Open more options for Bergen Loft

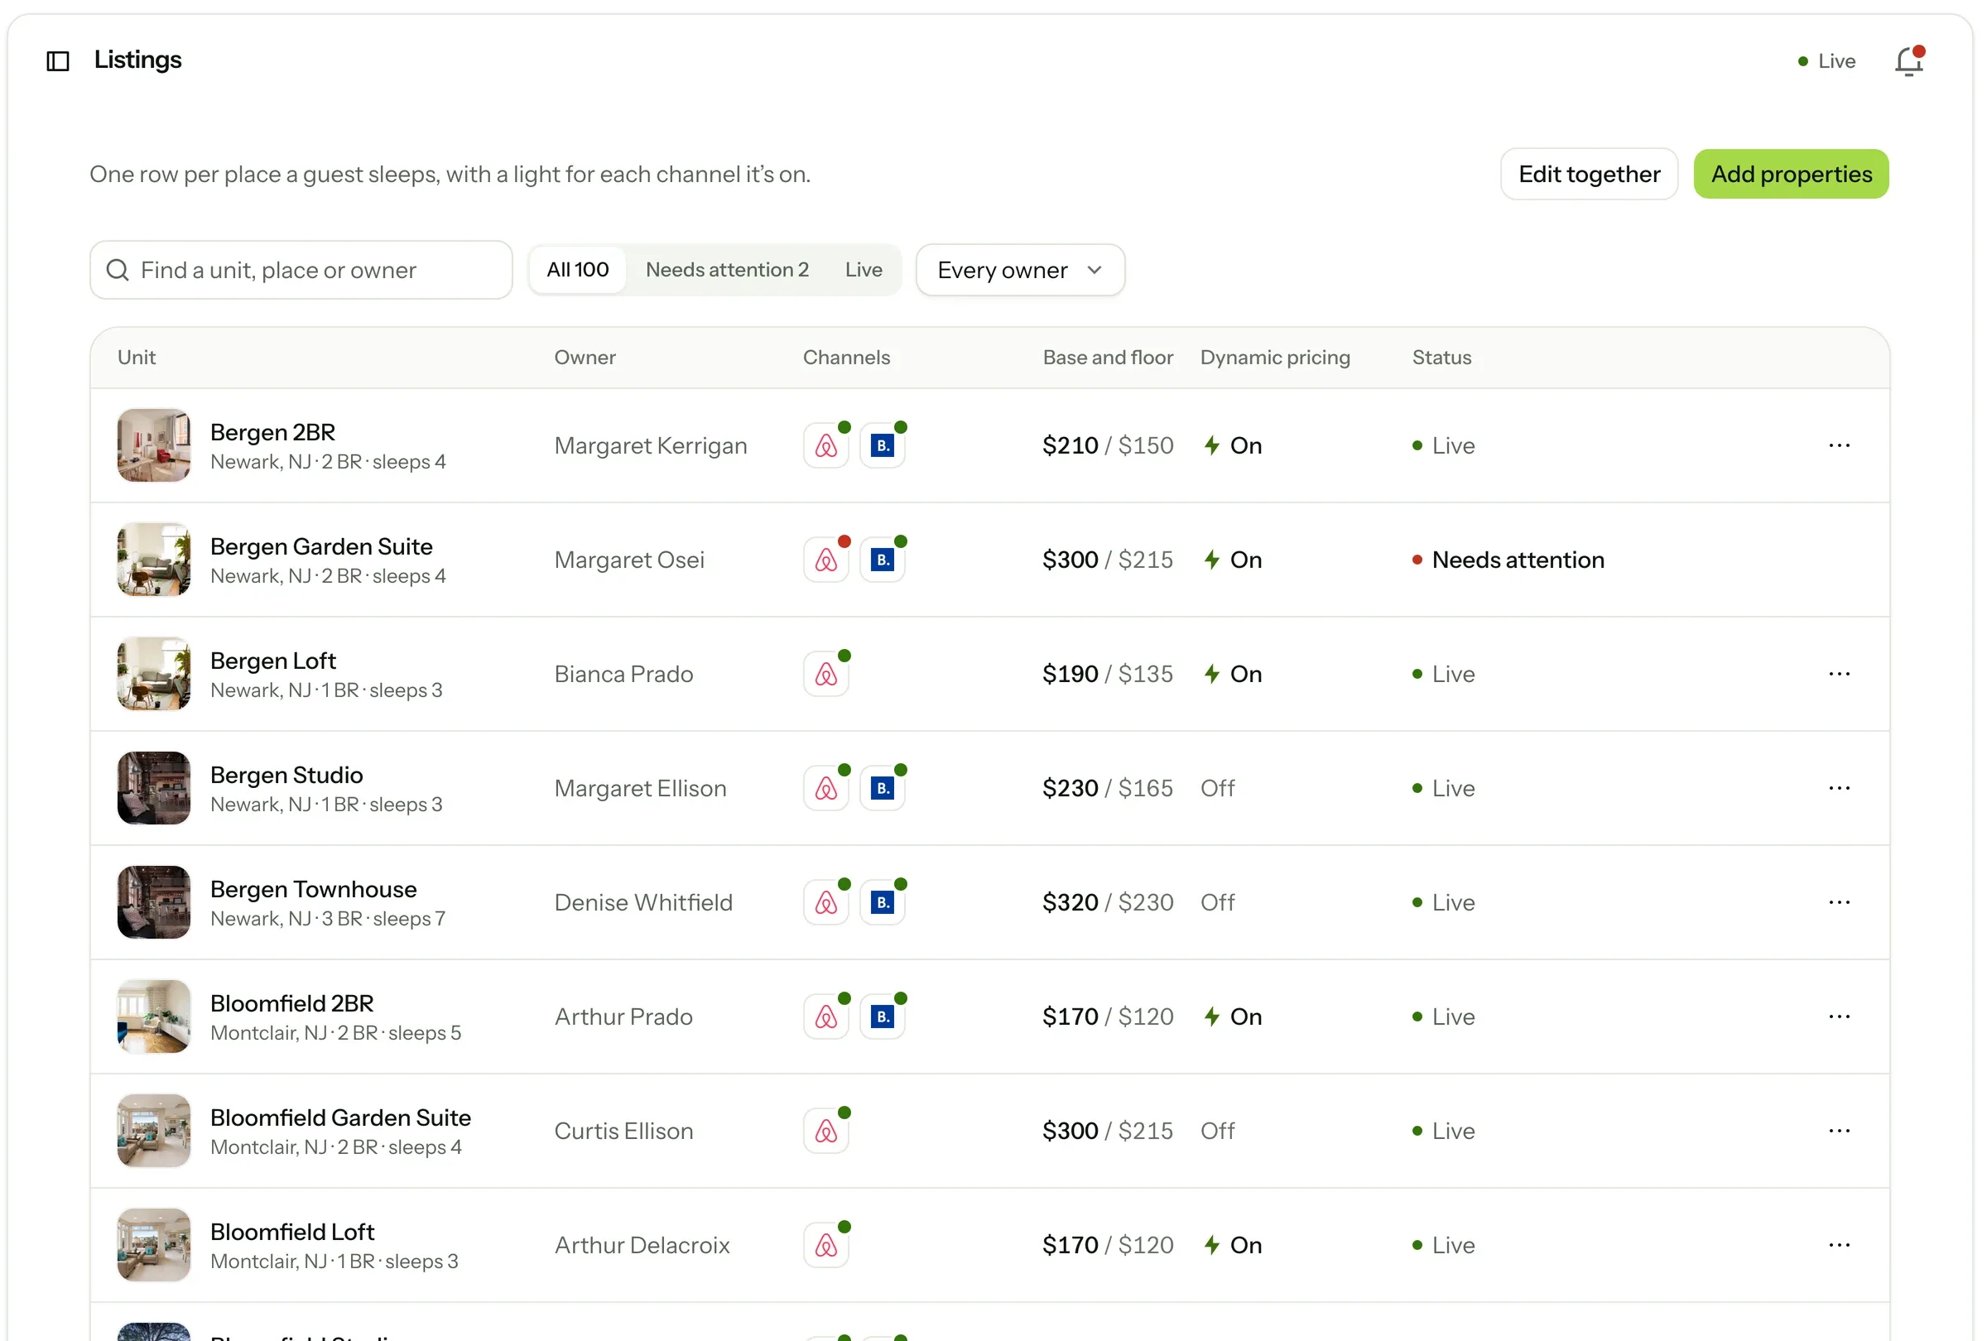[1839, 675]
